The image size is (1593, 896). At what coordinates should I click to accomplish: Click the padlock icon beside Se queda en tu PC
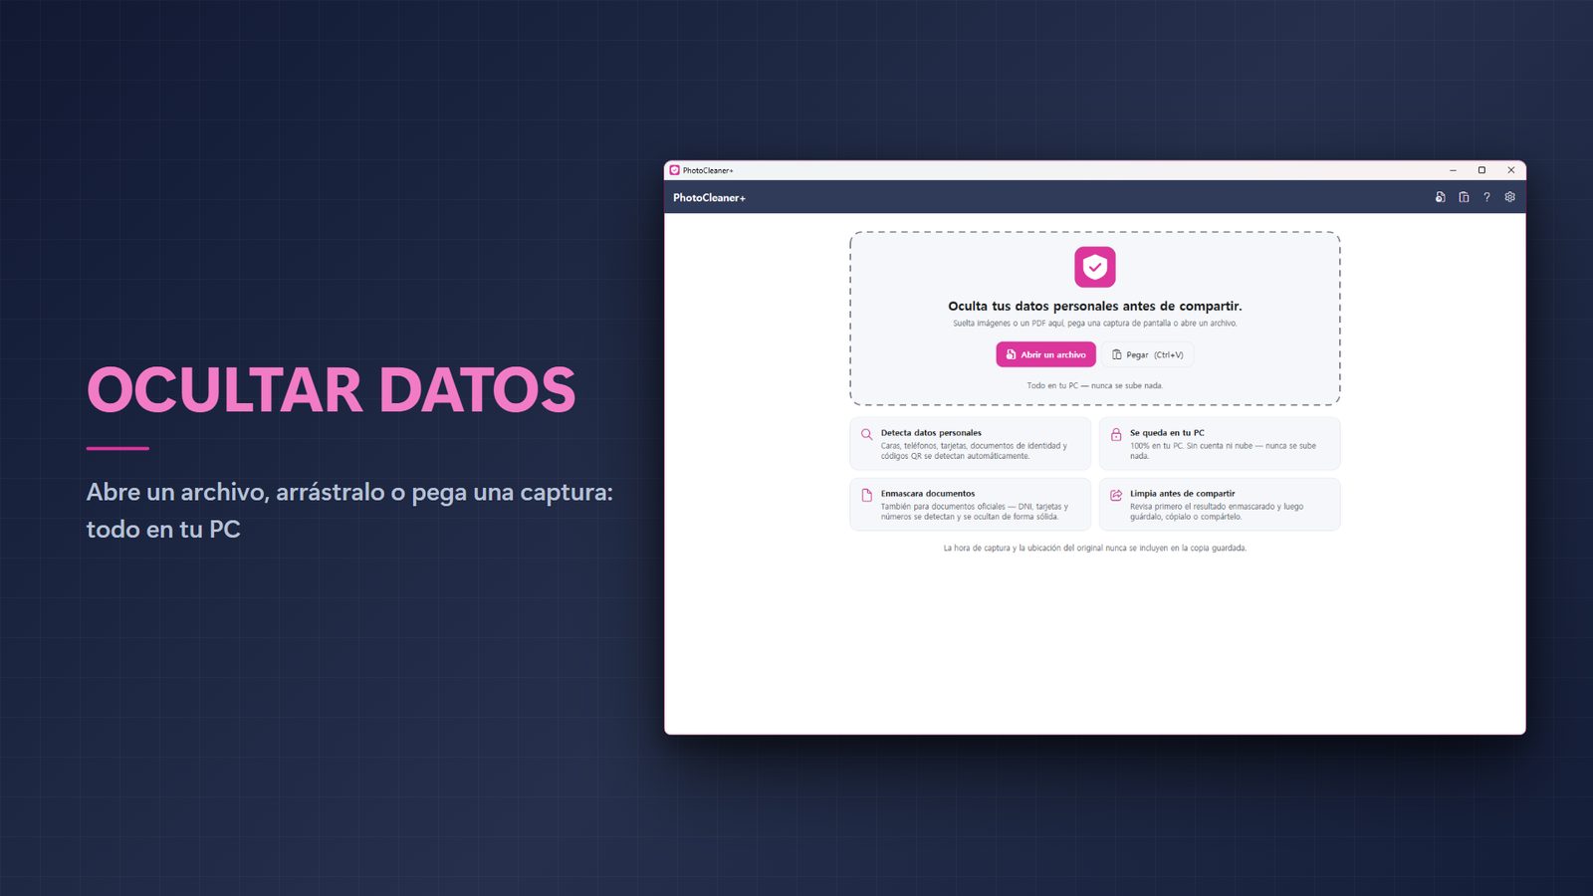click(x=1116, y=435)
